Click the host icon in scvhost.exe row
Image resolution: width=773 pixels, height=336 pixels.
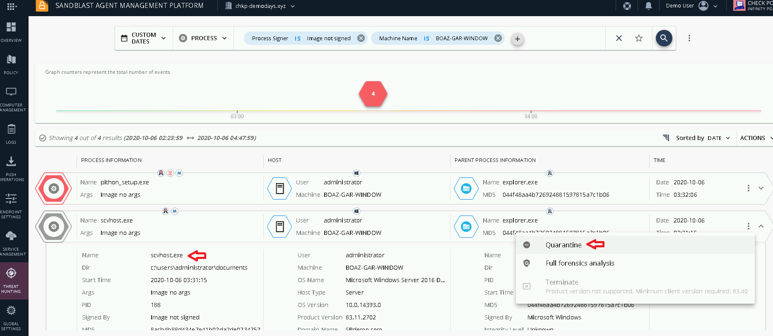(280, 227)
